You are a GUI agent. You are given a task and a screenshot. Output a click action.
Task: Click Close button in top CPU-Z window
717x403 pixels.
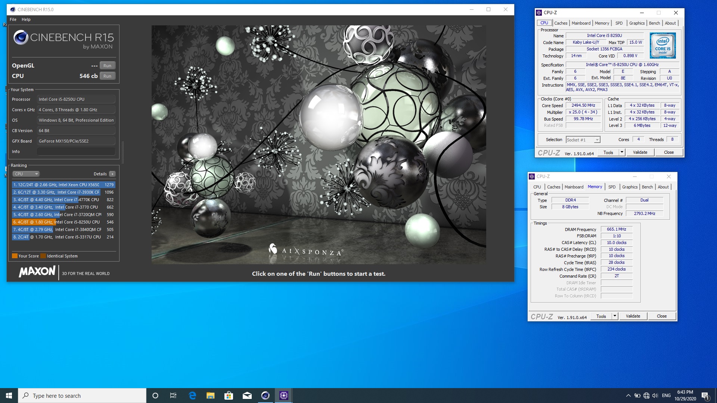coord(669,152)
